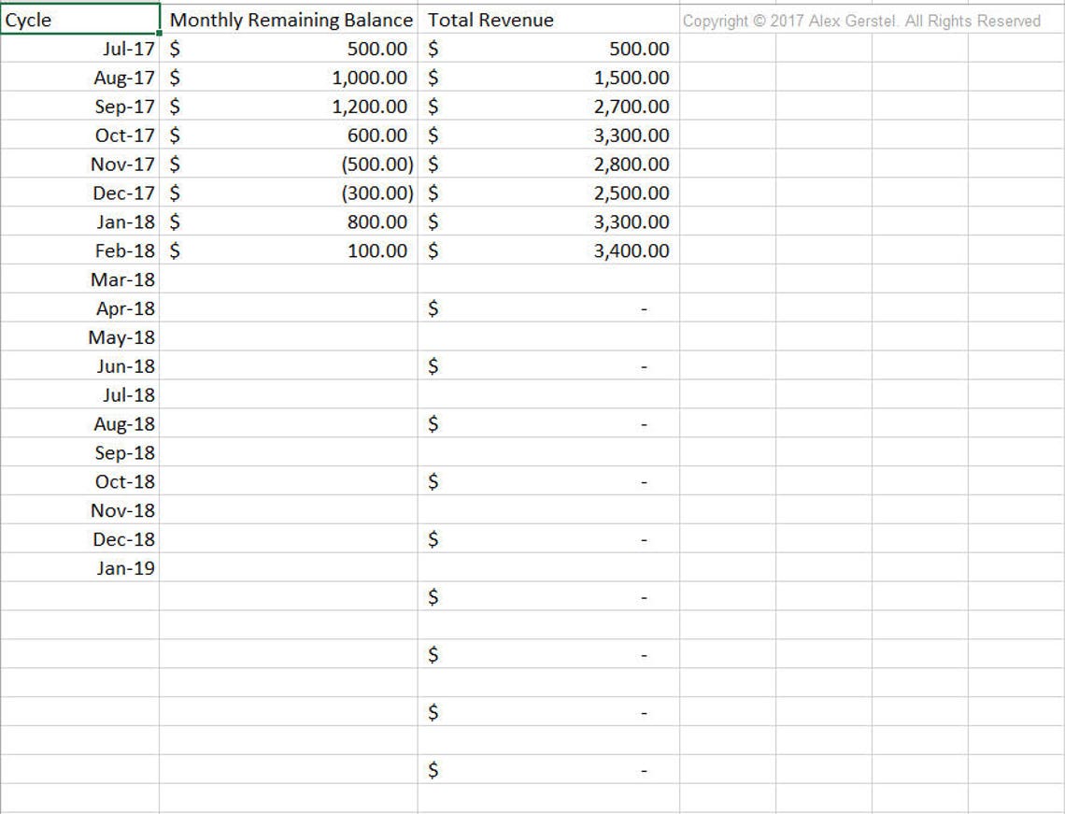The image size is (1065, 814).
Task: Click the negative (500.00) balance cell
Action: (290, 164)
